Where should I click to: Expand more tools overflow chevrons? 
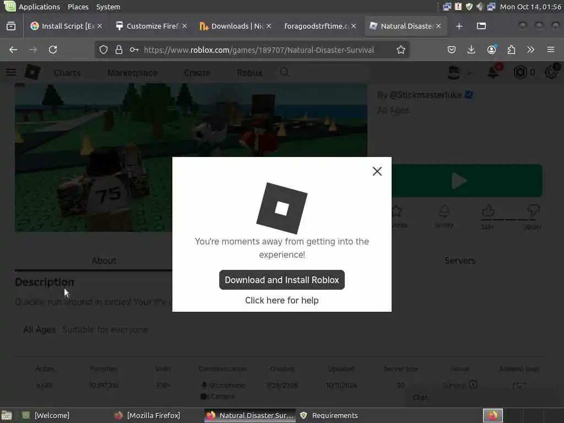click(530, 50)
